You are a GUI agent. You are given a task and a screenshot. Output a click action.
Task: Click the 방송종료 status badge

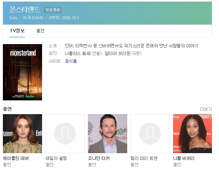(53, 10)
